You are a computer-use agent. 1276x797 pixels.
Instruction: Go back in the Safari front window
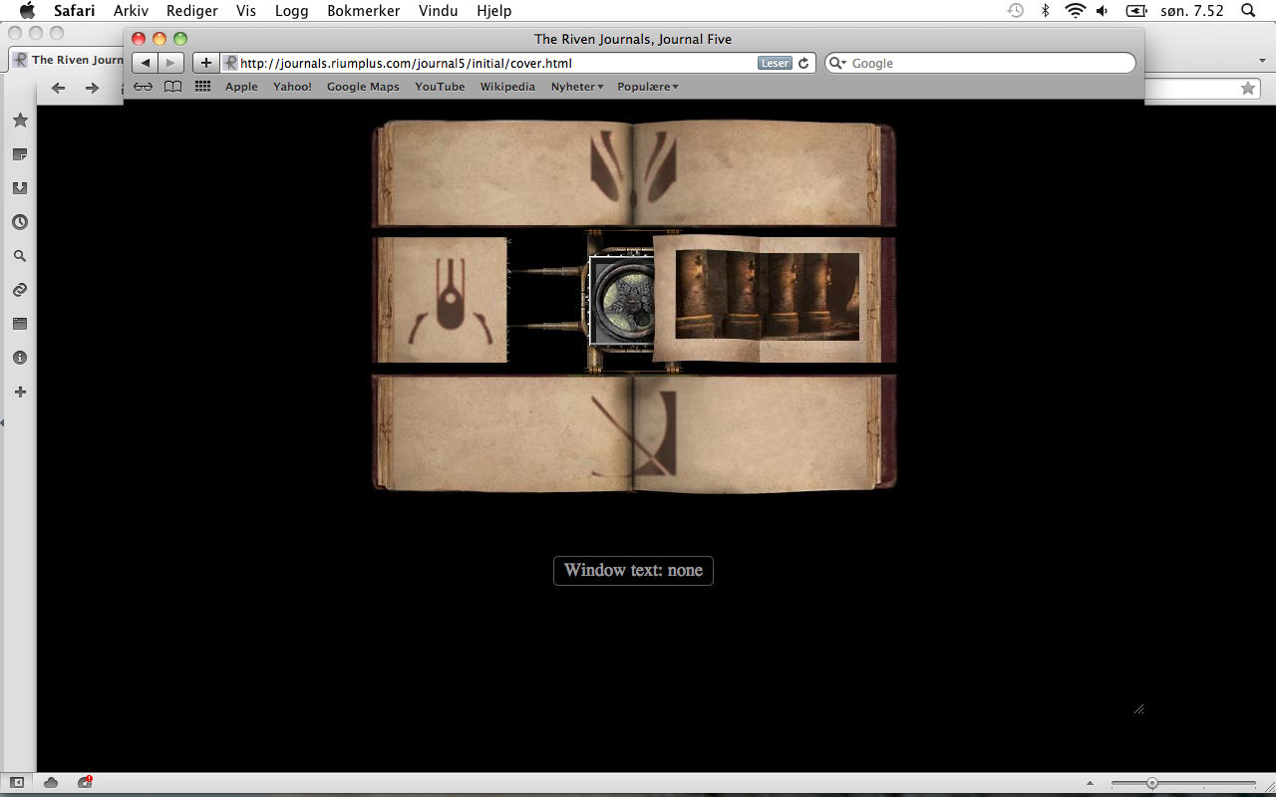click(x=146, y=63)
